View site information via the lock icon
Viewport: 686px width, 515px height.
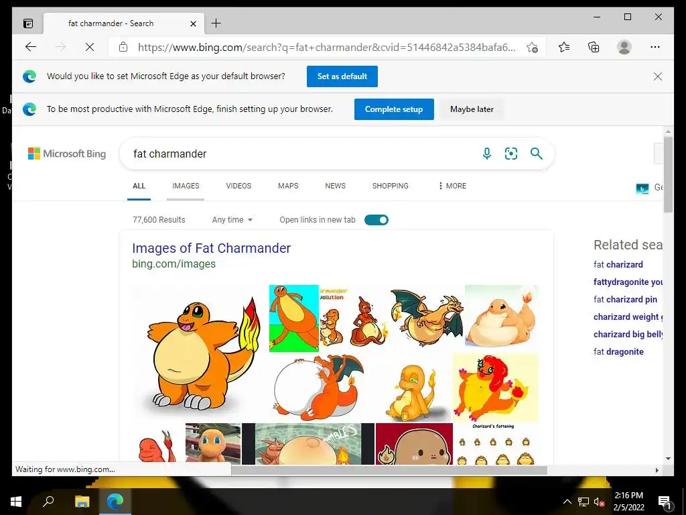tap(123, 47)
